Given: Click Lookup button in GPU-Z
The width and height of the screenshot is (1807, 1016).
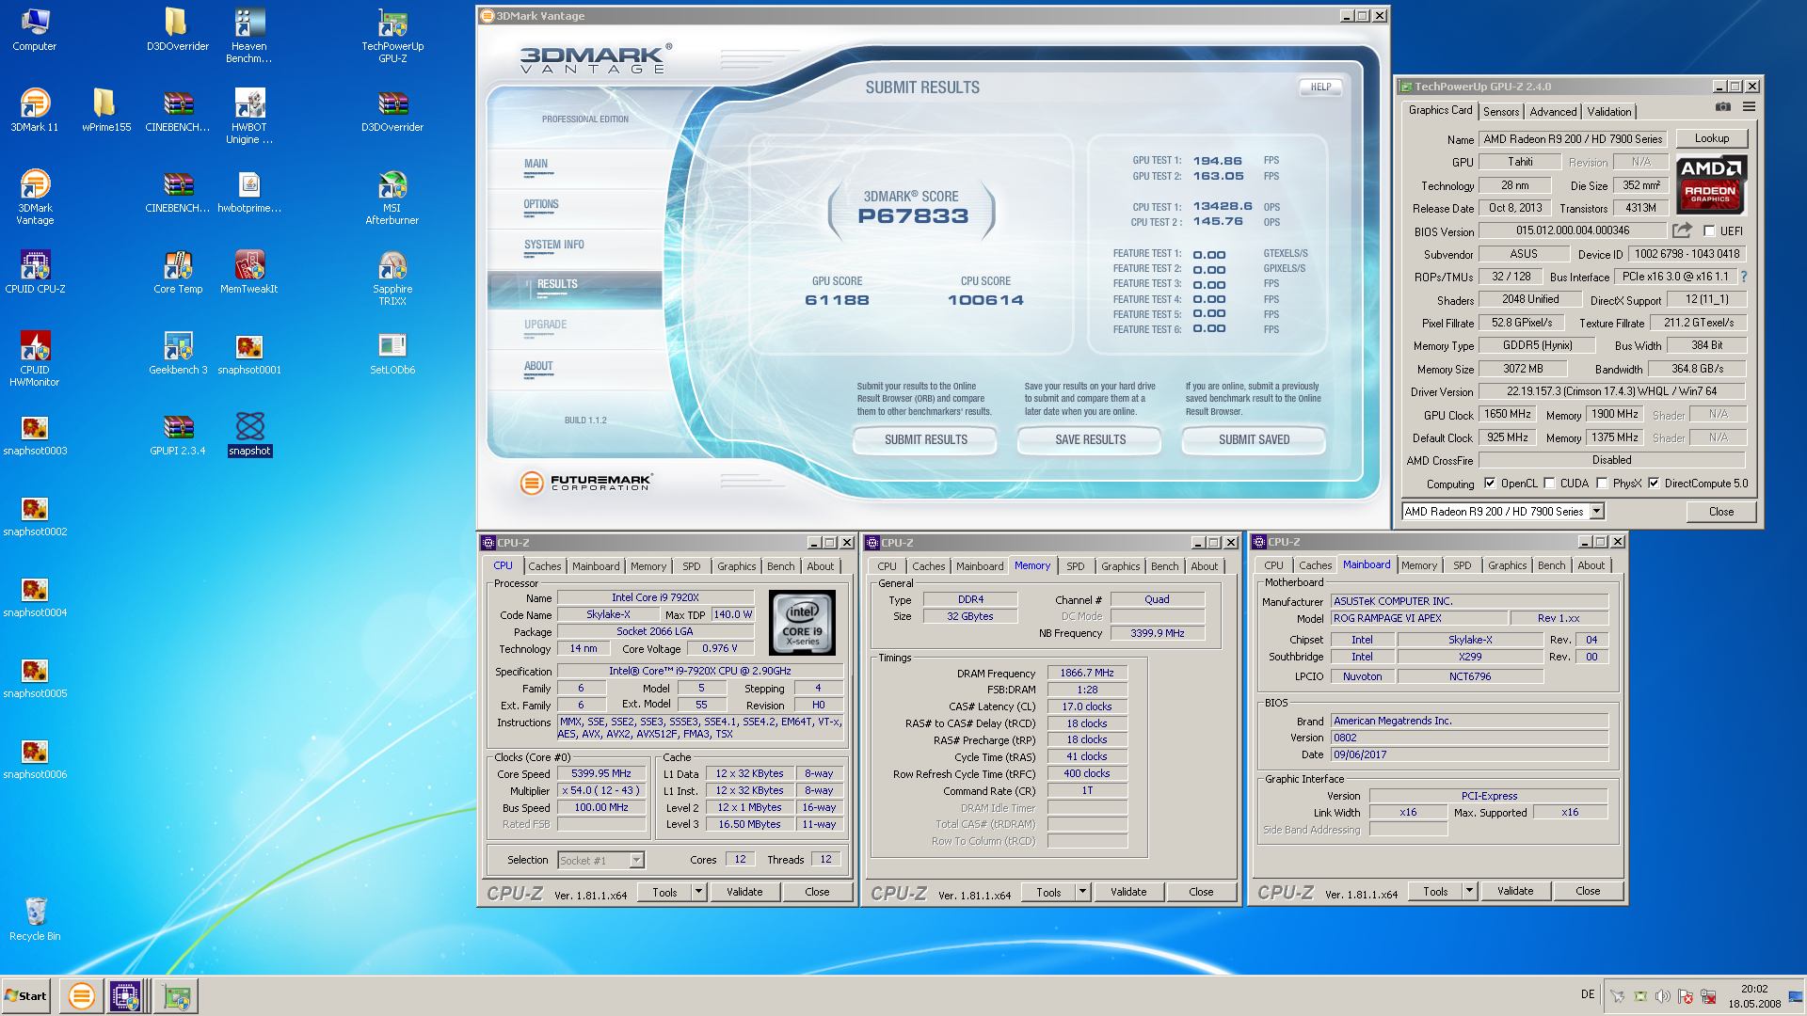Looking at the screenshot, I should 1711,138.
